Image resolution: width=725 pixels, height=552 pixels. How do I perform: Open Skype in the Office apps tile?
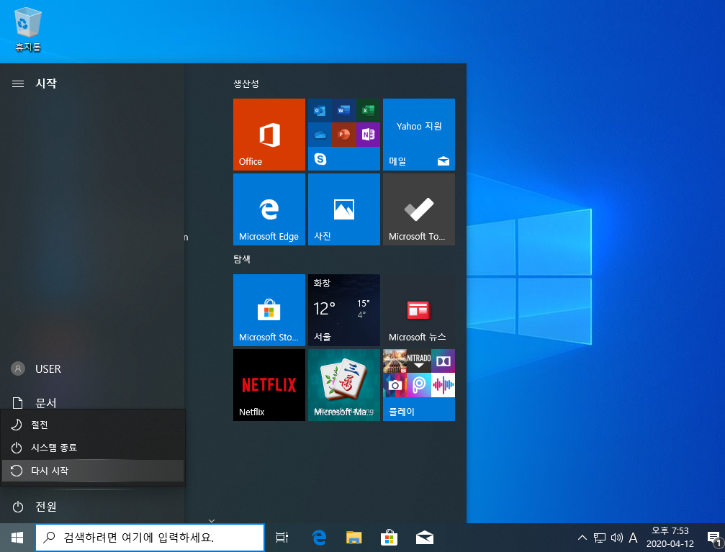pyautogui.click(x=320, y=159)
